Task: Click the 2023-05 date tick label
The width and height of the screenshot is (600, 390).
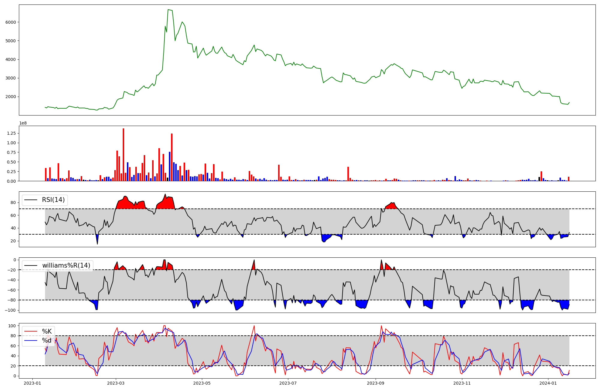Action: tap(202, 383)
